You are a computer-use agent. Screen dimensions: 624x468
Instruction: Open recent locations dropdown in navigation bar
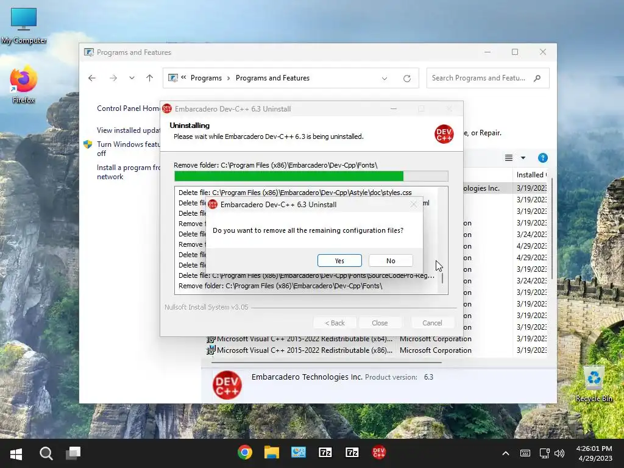(132, 78)
